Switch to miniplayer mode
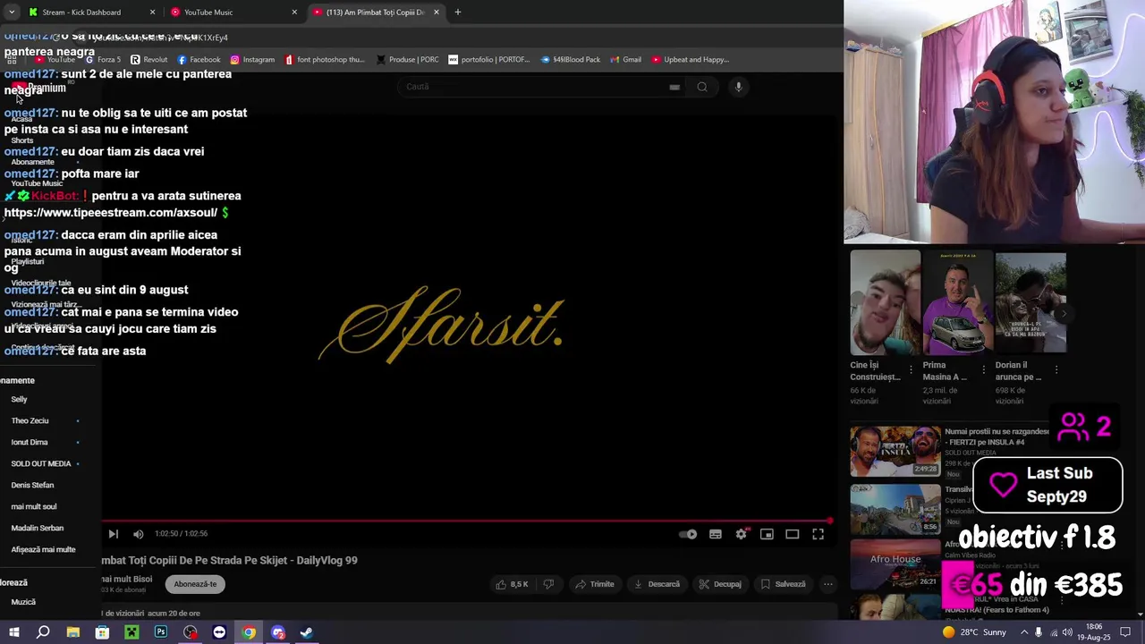Screen dimensions: 1145x644 point(767,534)
